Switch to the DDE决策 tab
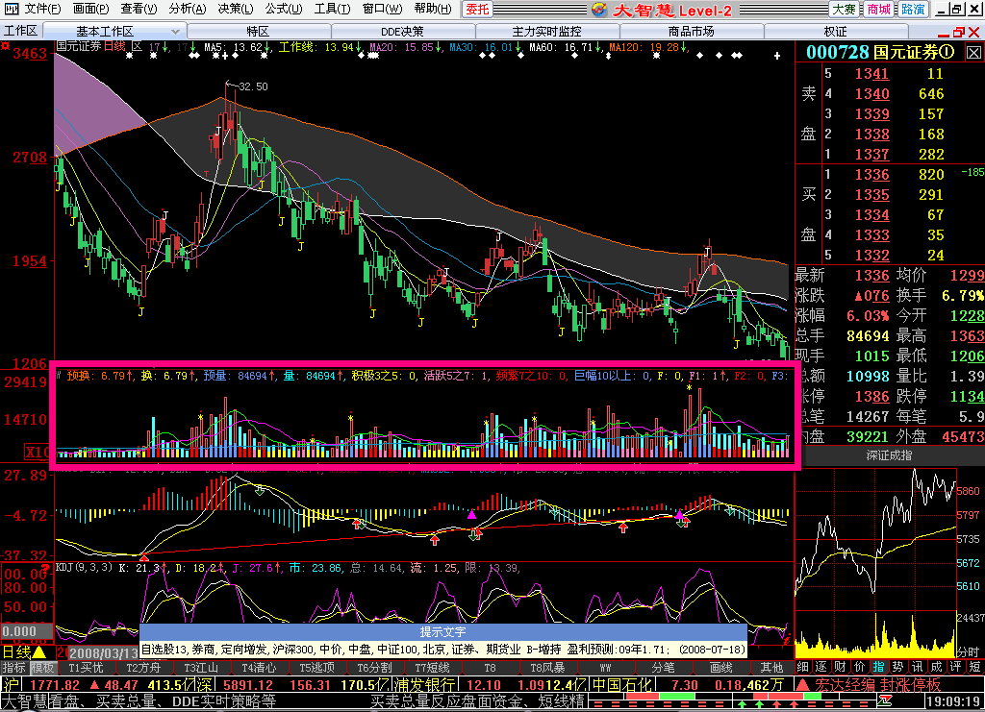Screen dimensions: 985x712 click(403, 32)
